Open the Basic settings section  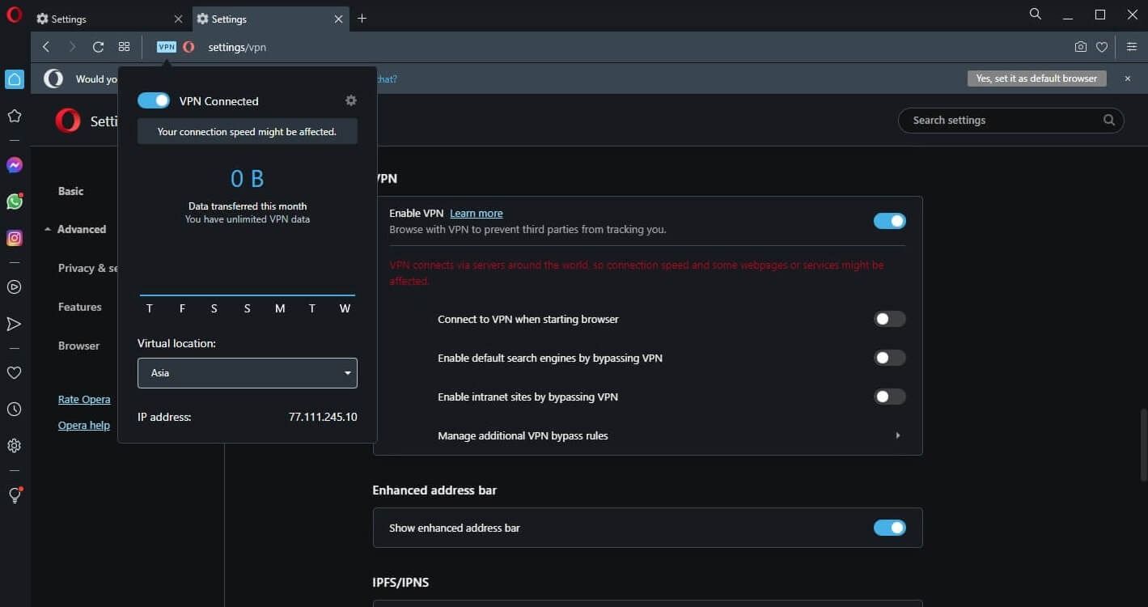[x=70, y=191]
